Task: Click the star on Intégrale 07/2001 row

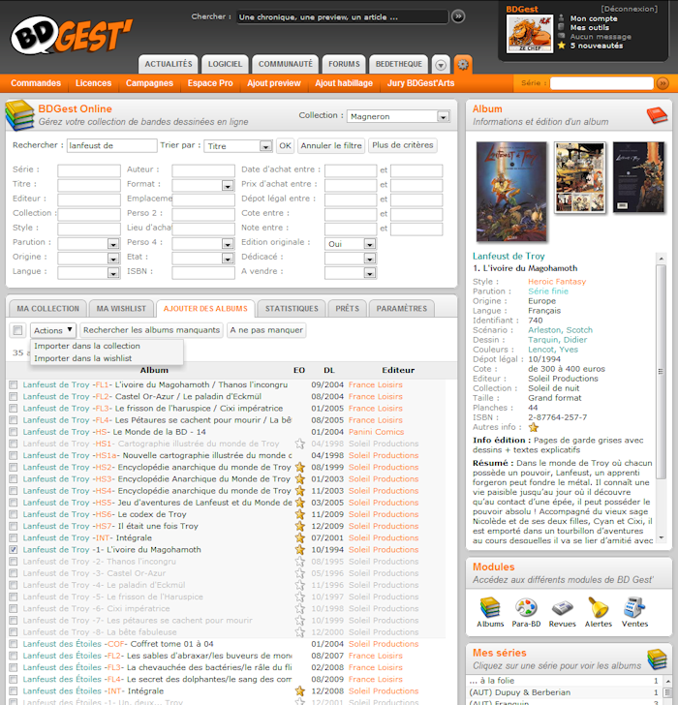Action: click(x=300, y=537)
